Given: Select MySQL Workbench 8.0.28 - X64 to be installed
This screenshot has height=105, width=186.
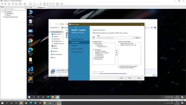Looking at the screenshot, I should [128, 45].
